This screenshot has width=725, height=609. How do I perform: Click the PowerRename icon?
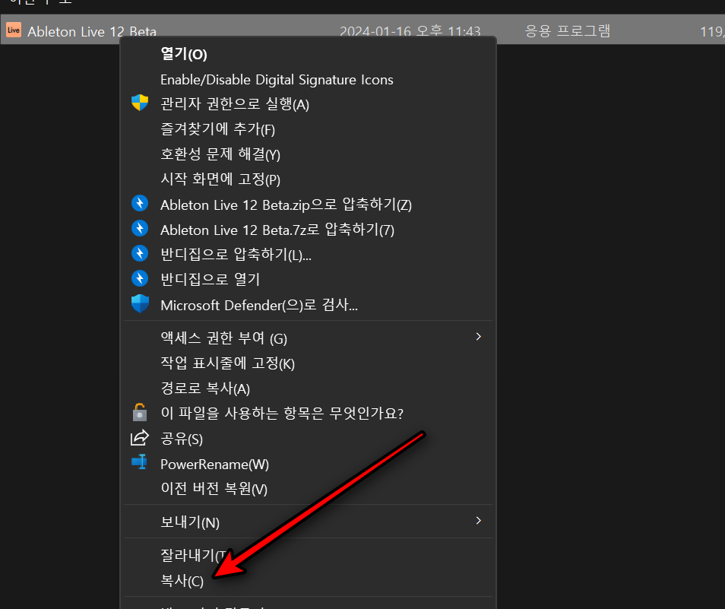point(140,462)
